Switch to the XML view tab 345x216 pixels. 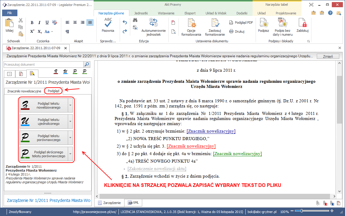point(133,202)
